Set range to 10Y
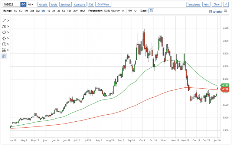Viewport: 232px width, 145px height. [69, 11]
